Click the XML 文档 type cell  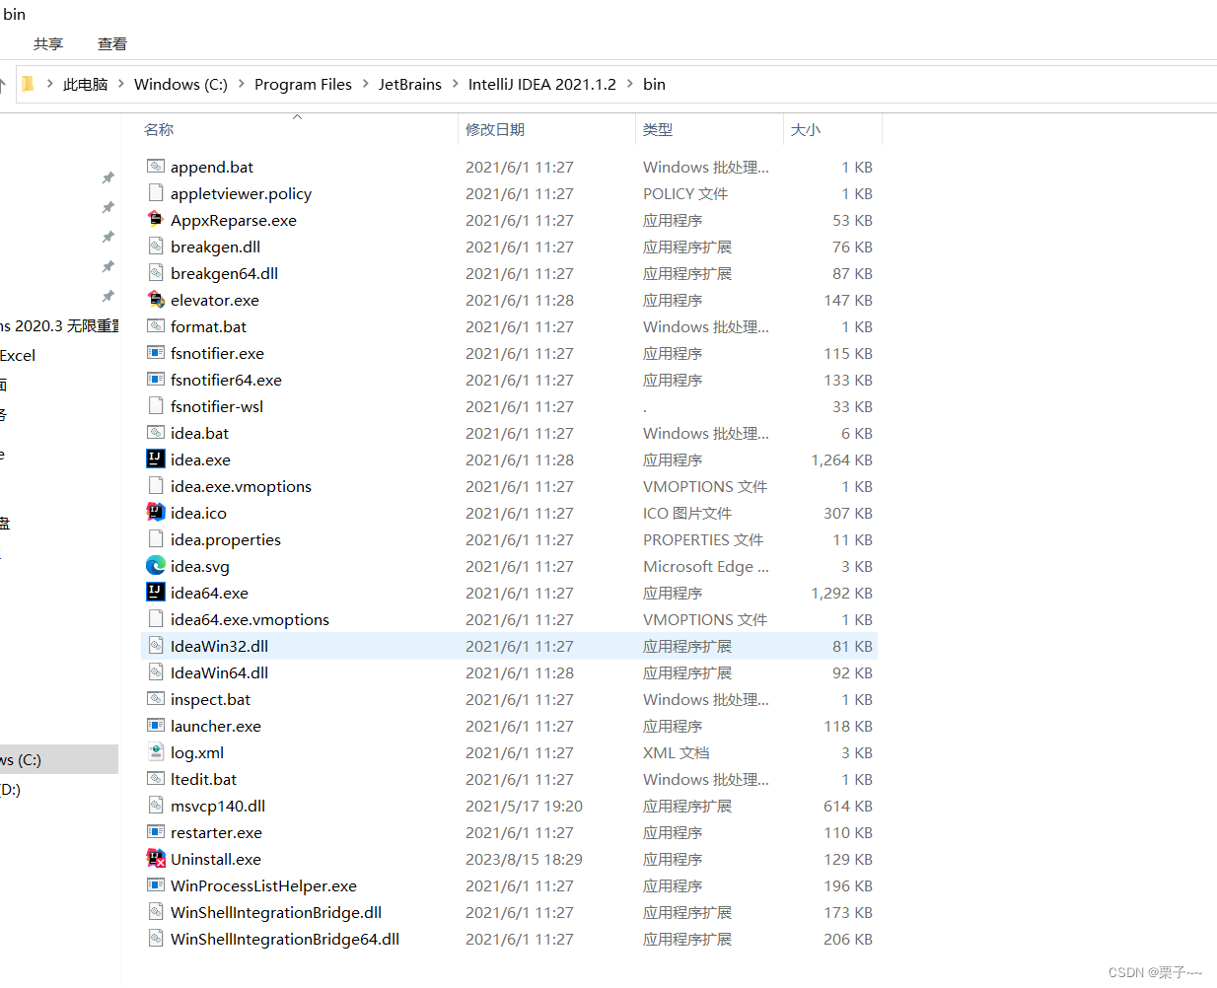[676, 752]
